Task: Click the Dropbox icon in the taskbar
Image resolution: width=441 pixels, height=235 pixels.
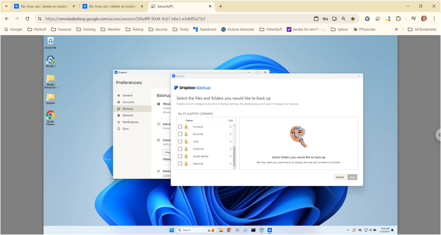Action: pyautogui.click(x=270, y=230)
